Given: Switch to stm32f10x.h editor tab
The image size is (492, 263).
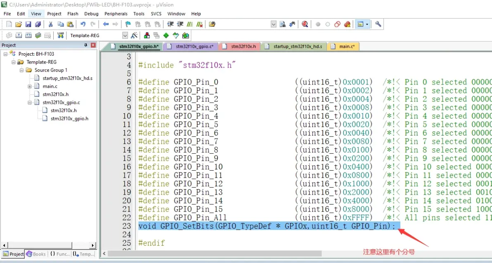Looking at the screenshot, I should click(x=239, y=47).
